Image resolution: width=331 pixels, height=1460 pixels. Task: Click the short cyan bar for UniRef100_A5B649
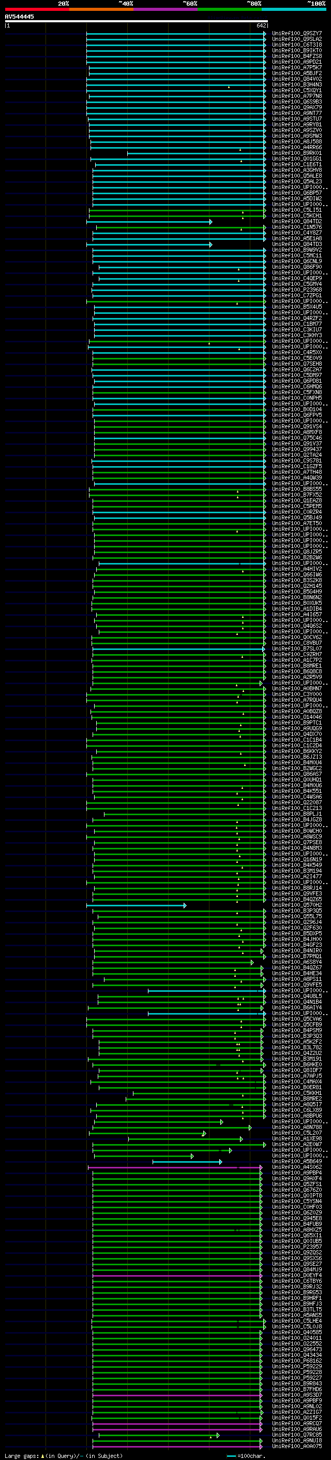(x=187, y=1162)
